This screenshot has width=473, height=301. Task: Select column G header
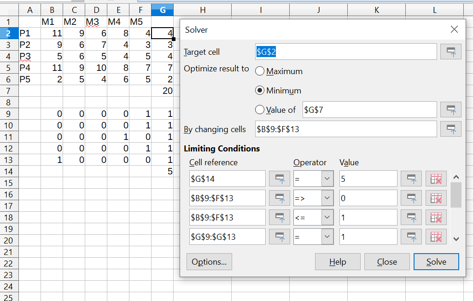coord(162,10)
